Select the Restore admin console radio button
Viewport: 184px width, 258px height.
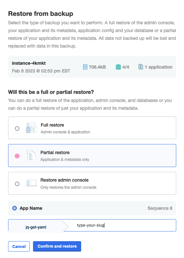pyautogui.click(x=17, y=184)
